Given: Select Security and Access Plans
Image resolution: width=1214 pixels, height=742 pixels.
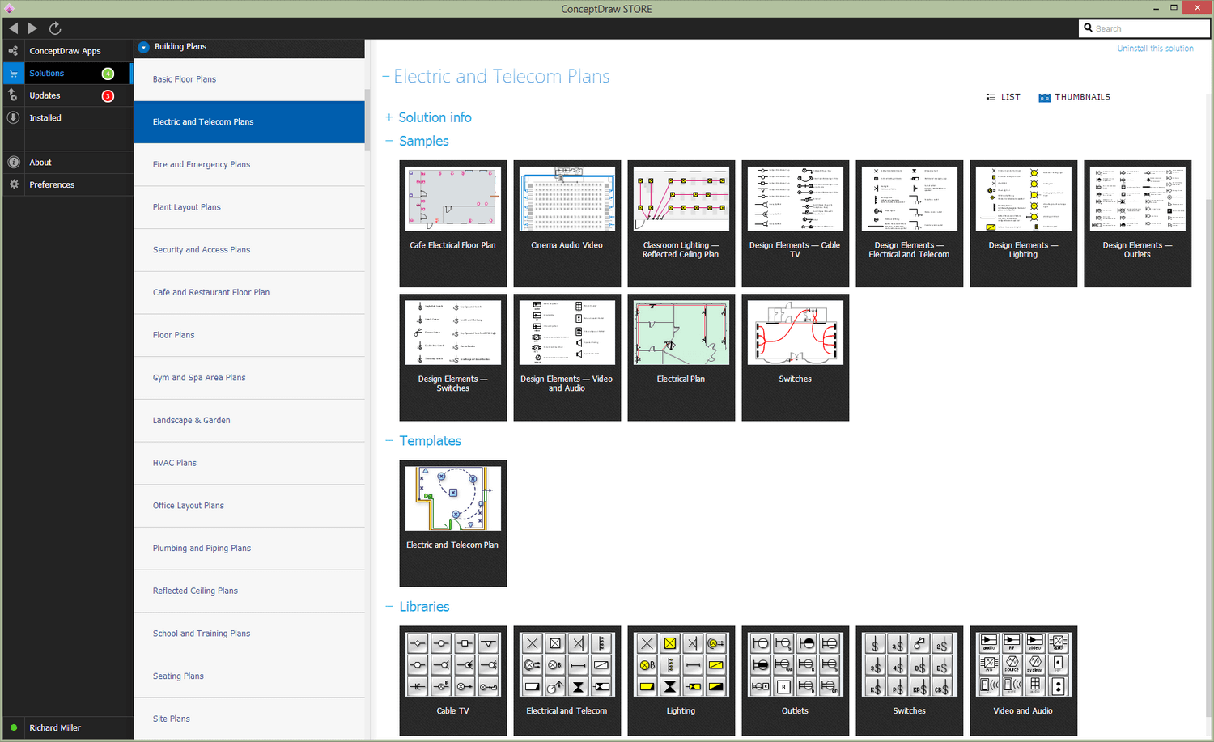Looking at the screenshot, I should [249, 250].
